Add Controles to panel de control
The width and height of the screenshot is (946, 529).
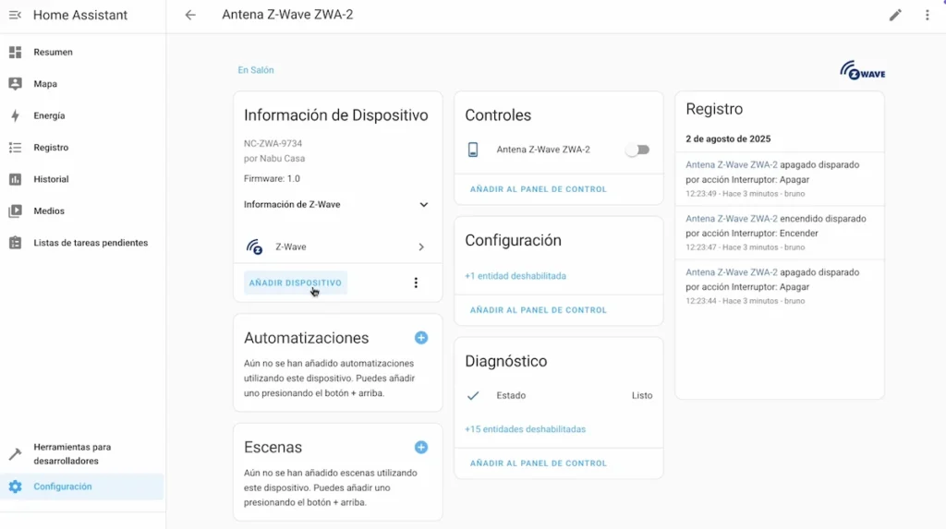(x=539, y=189)
